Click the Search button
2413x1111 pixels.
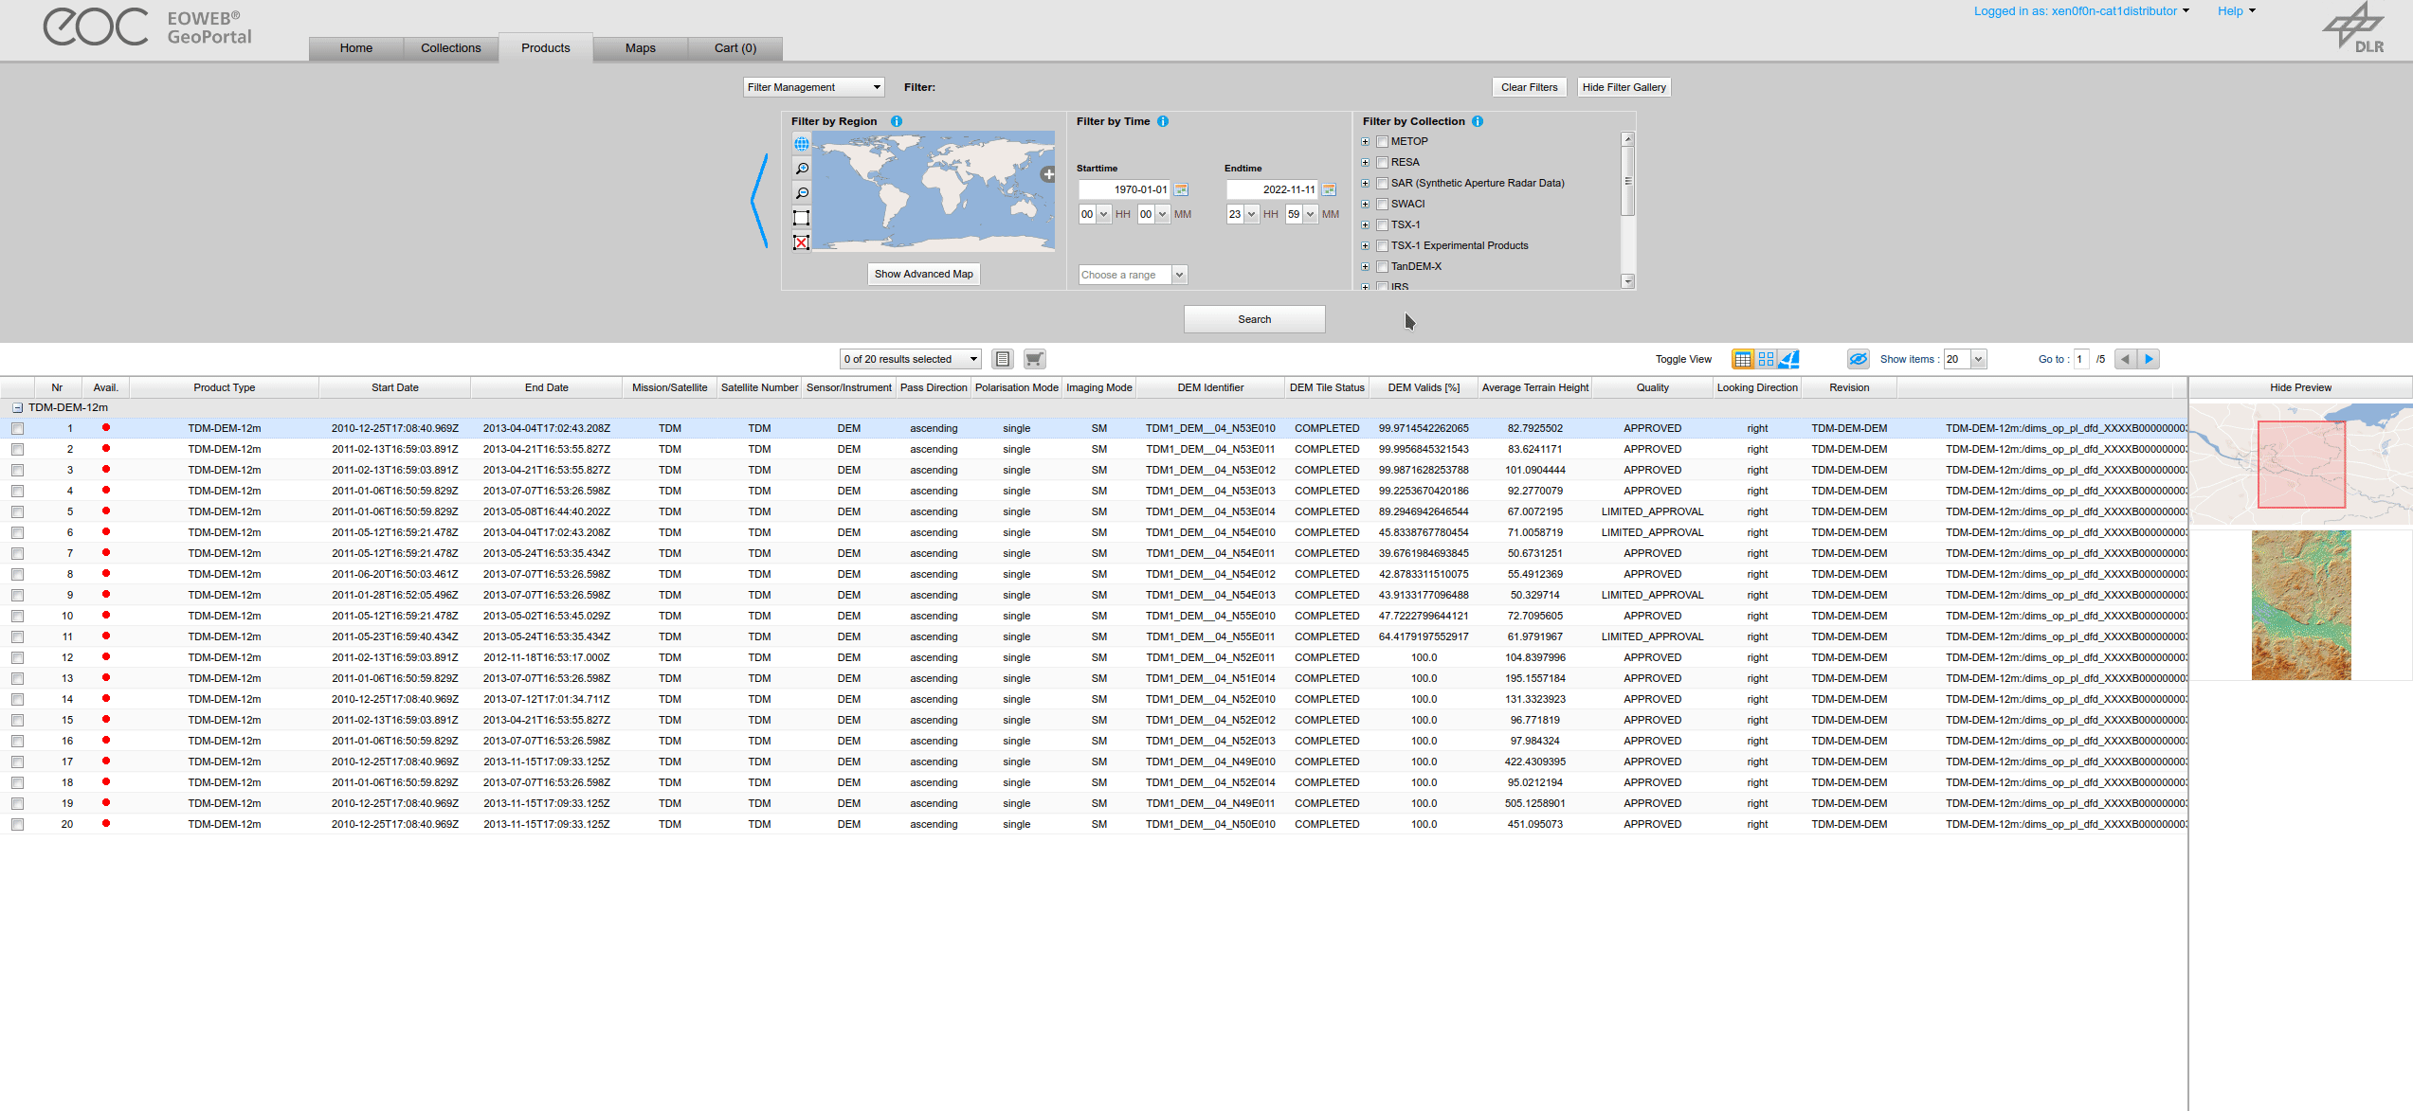pos(1254,319)
